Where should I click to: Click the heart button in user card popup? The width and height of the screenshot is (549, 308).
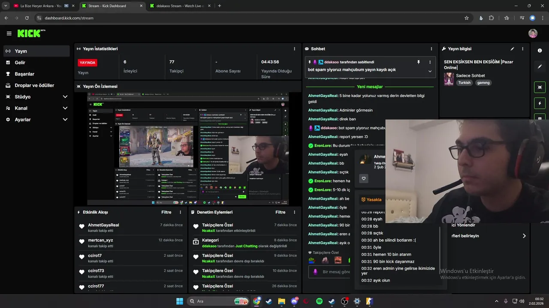364,179
